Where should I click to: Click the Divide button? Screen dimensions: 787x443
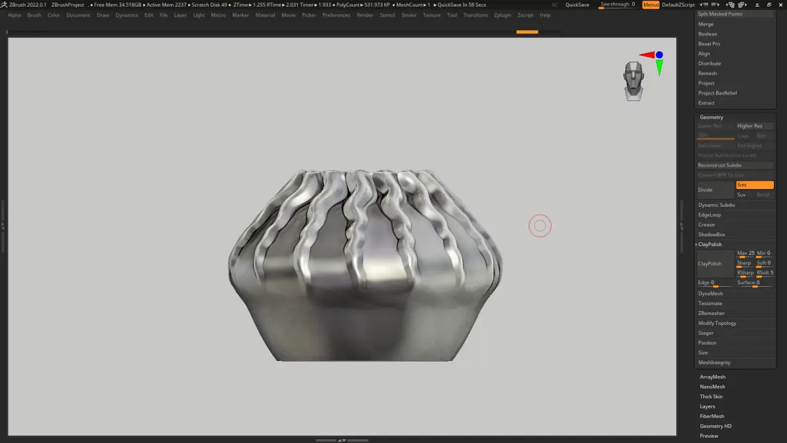(715, 190)
